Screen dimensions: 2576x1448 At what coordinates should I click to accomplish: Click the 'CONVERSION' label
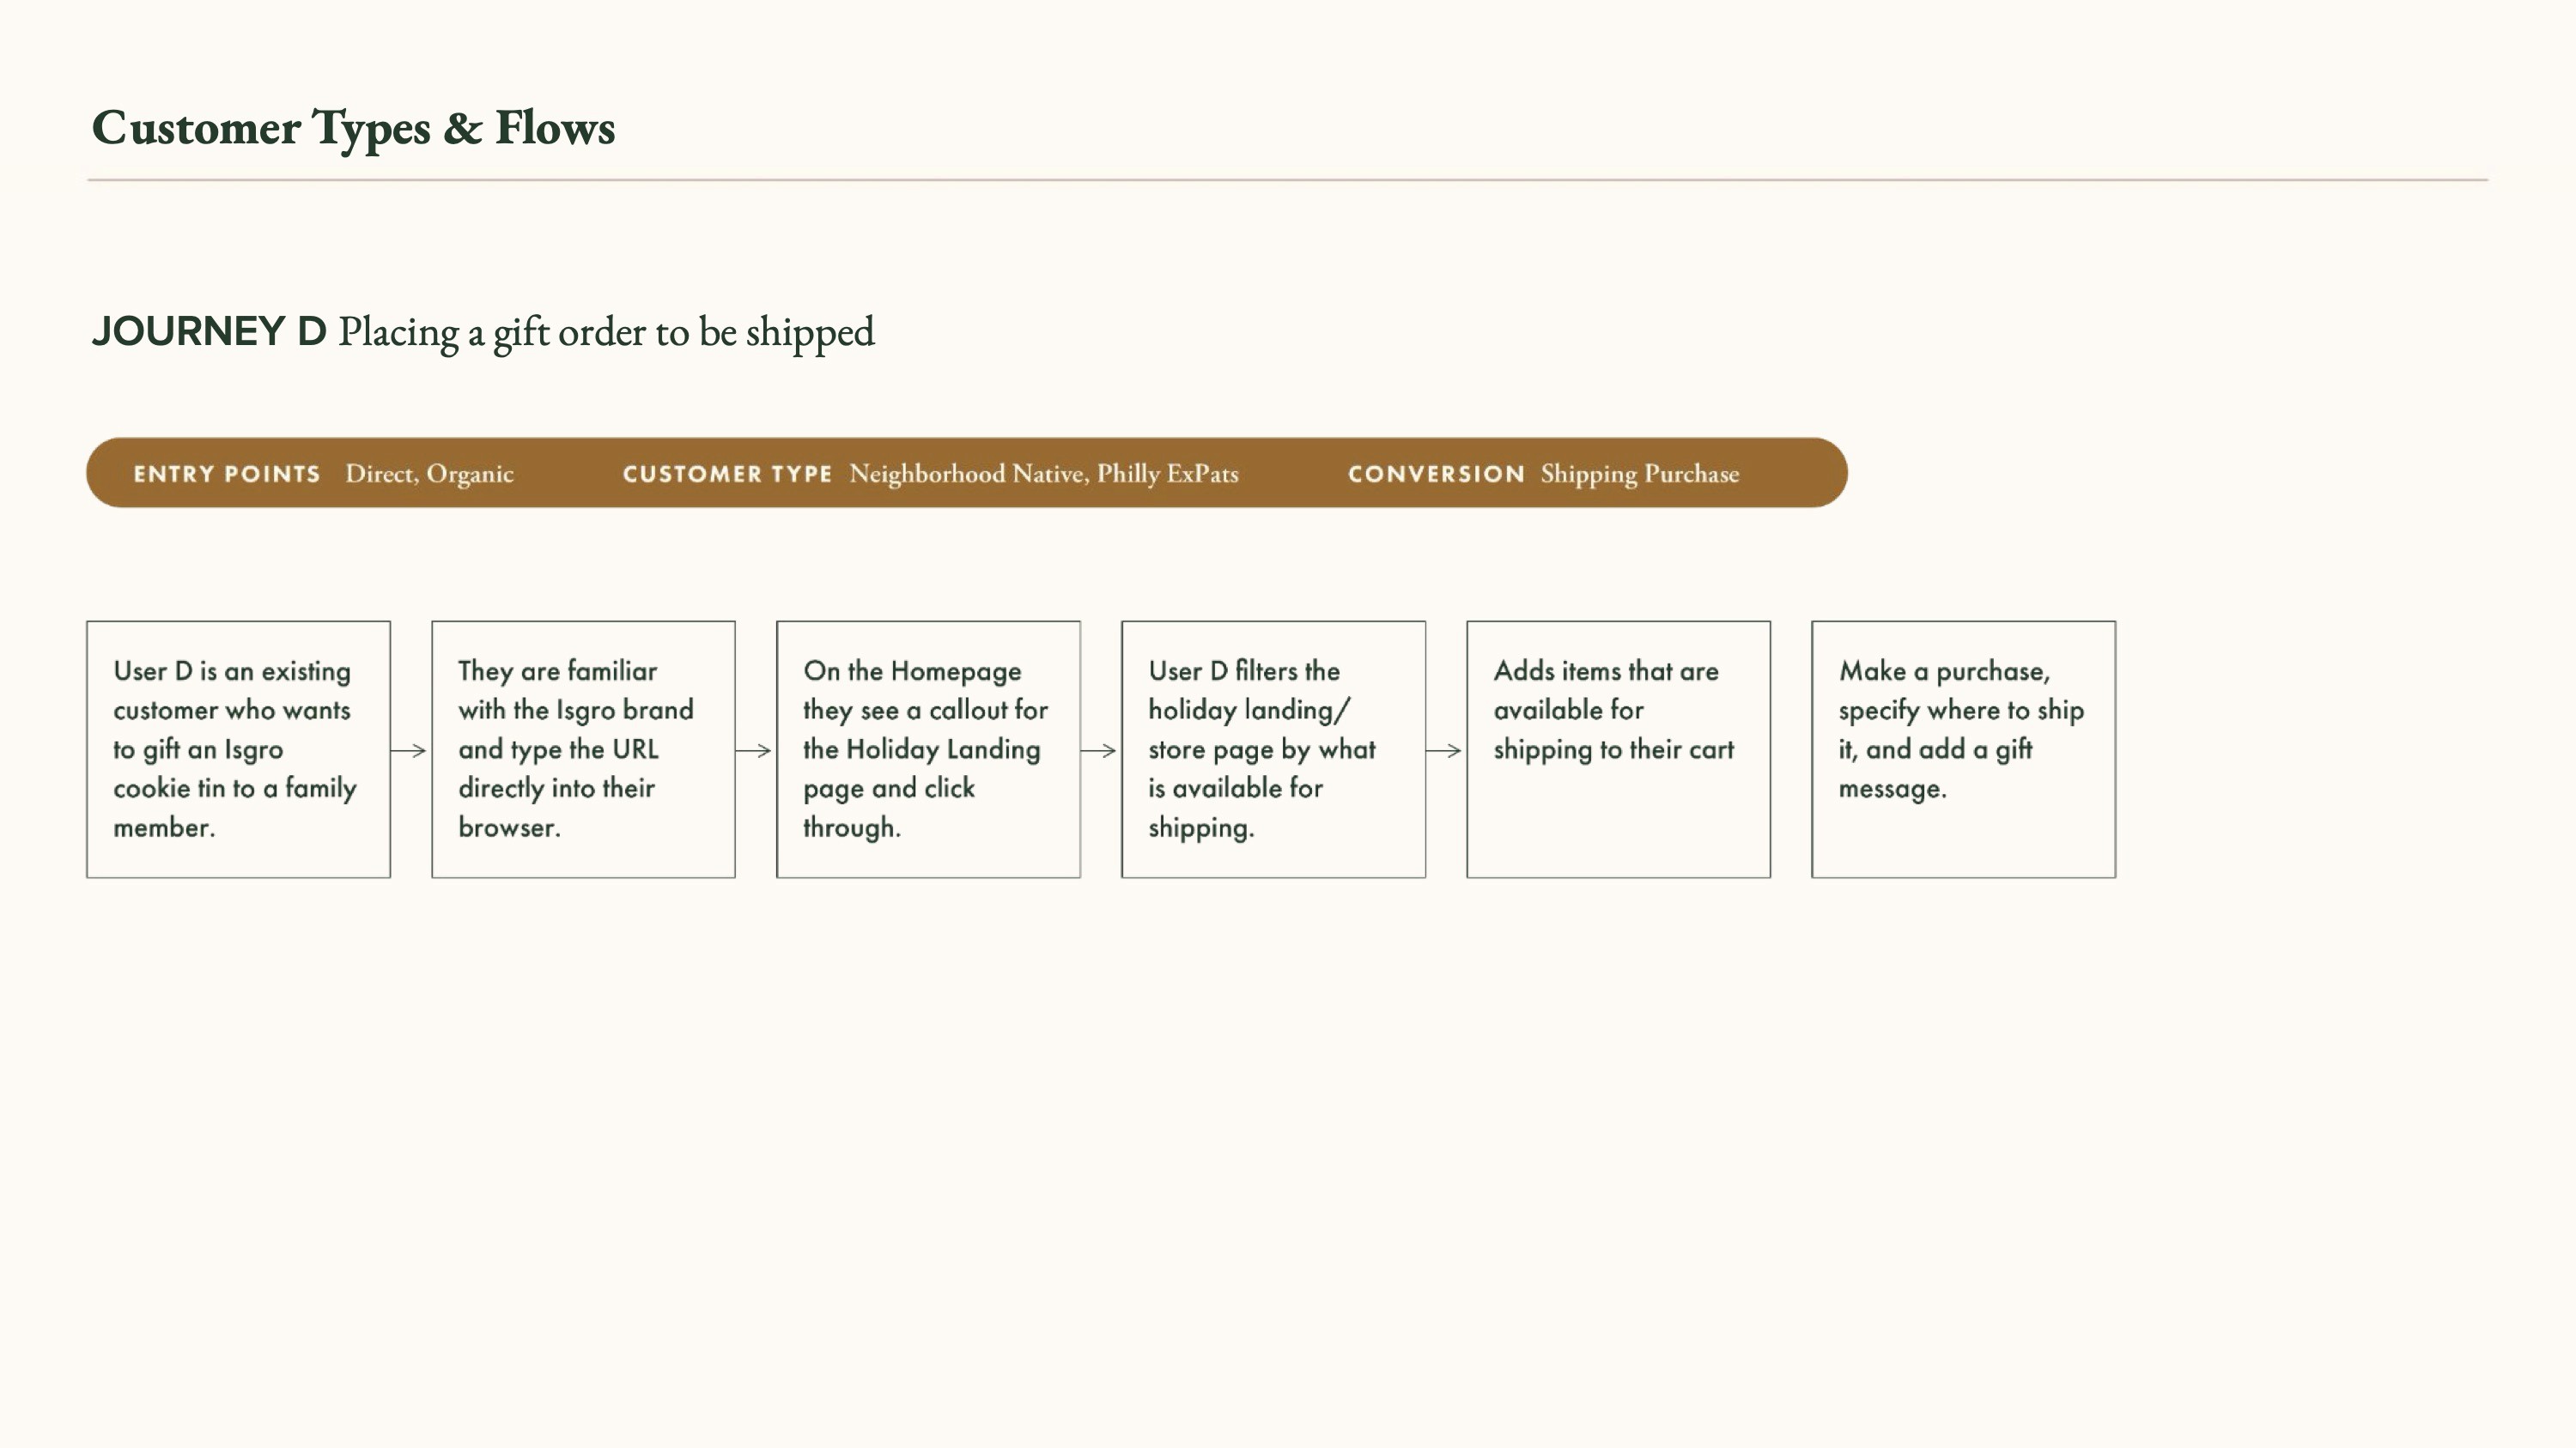pyautogui.click(x=1436, y=474)
